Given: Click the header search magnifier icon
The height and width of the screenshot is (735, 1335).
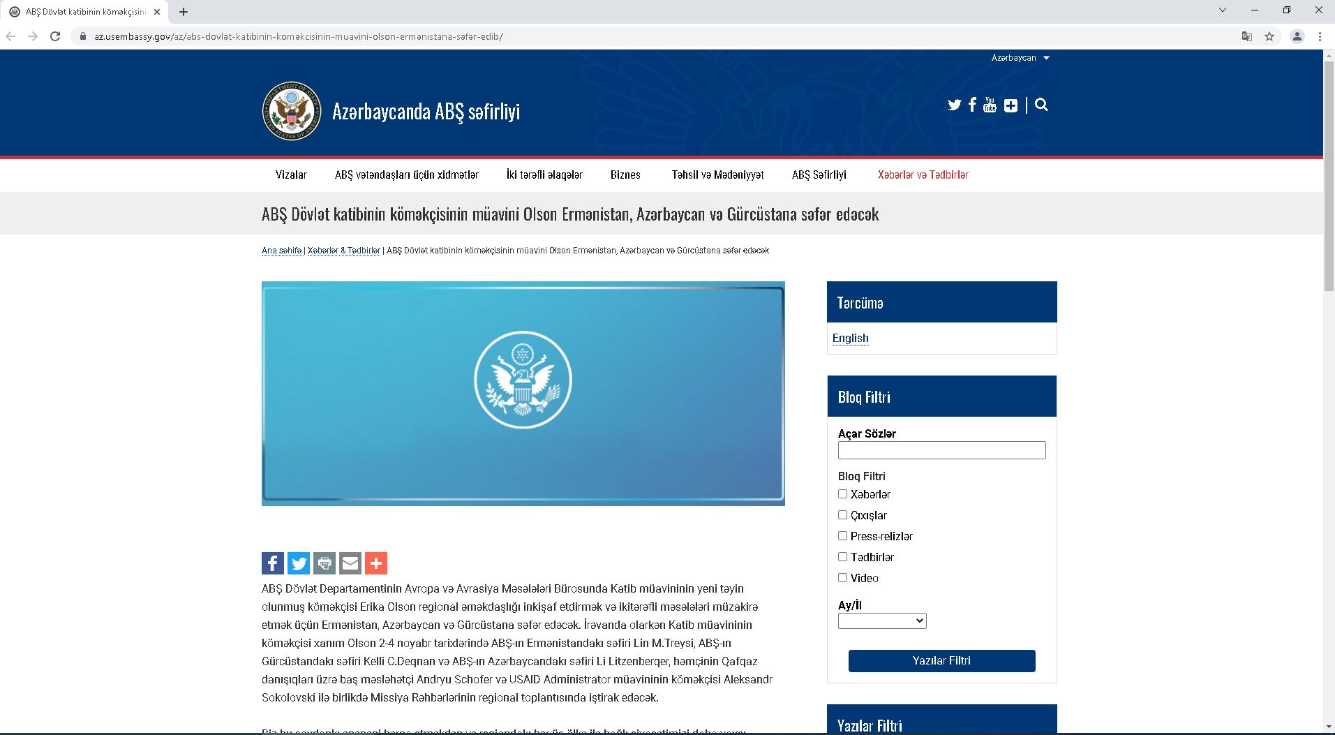Looking at the screenshot, I should [1041, 105].
